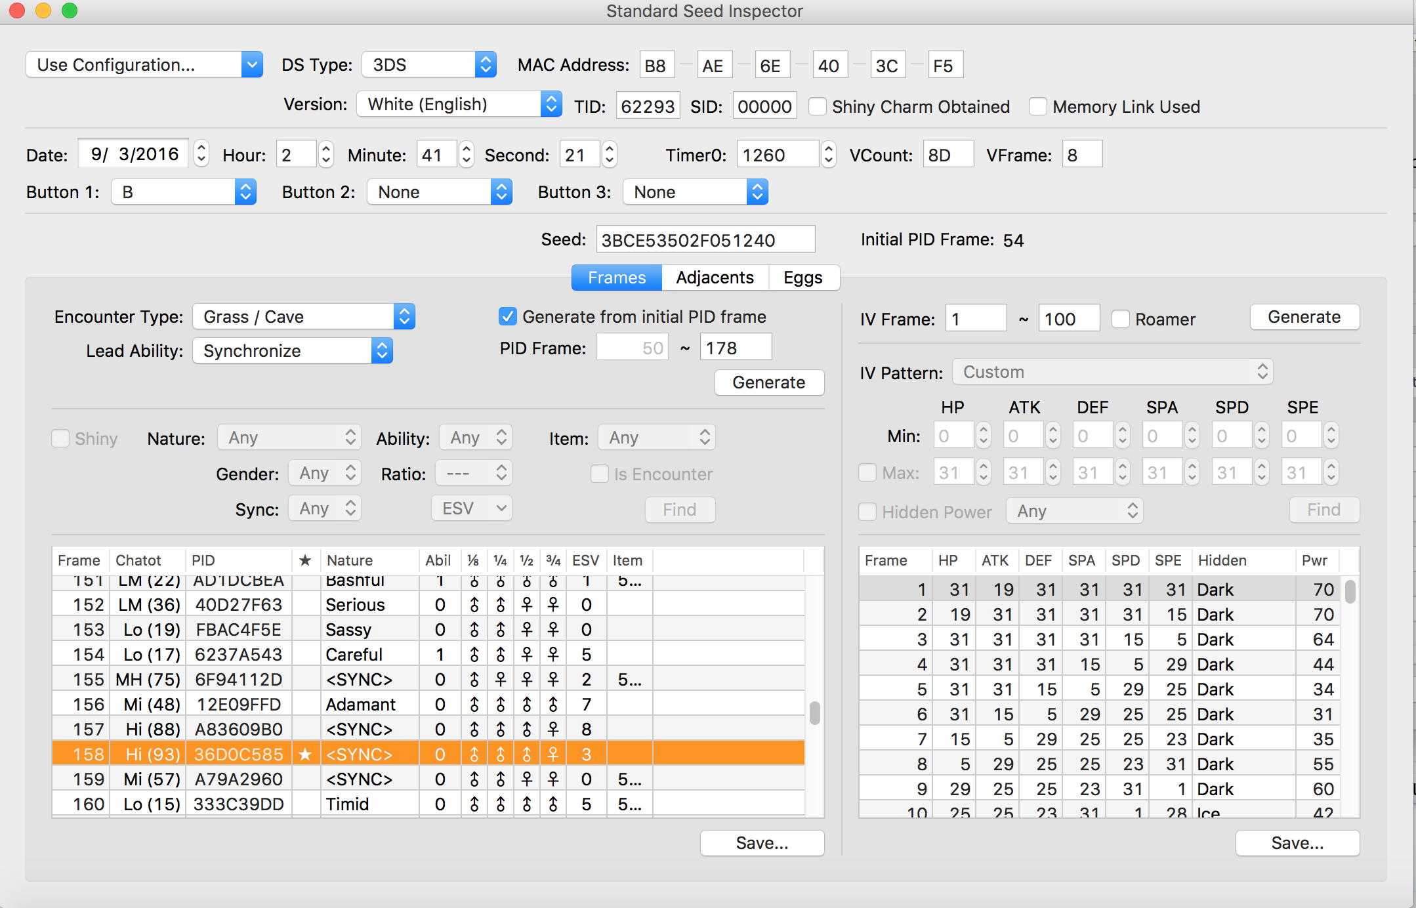
Task: Click Save button below IV table
Action: [x=1297, y=843]
